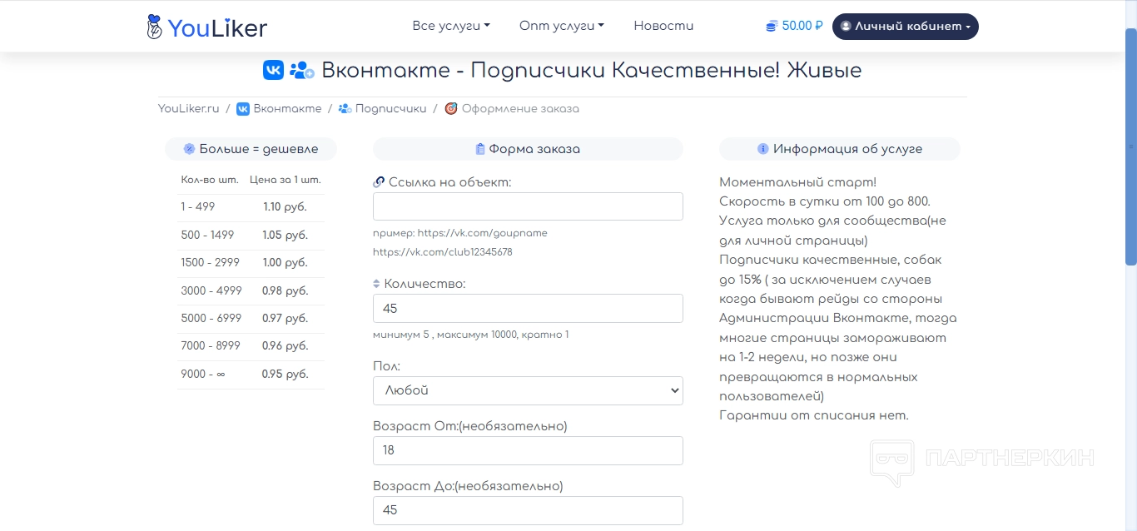Click the percent icon beside Больше = дешевле
The width and height of the screenshot is (1137, 531).
click(x=189, y=149)
